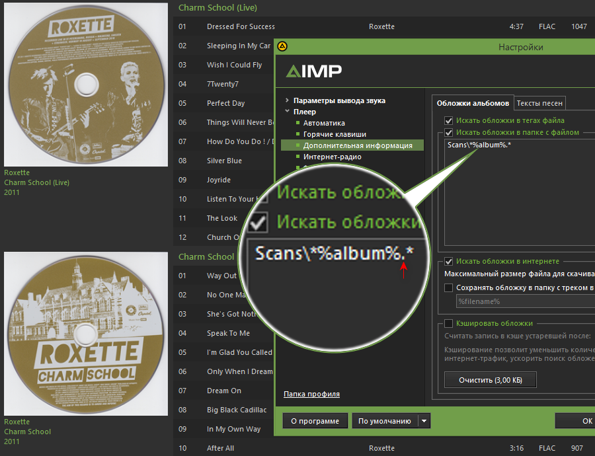Click the cover mask text field 'Scans\*%album%.*'
The height and width of the screenshot is (456, 595).
pyautogui.click(x=520, y=192)
